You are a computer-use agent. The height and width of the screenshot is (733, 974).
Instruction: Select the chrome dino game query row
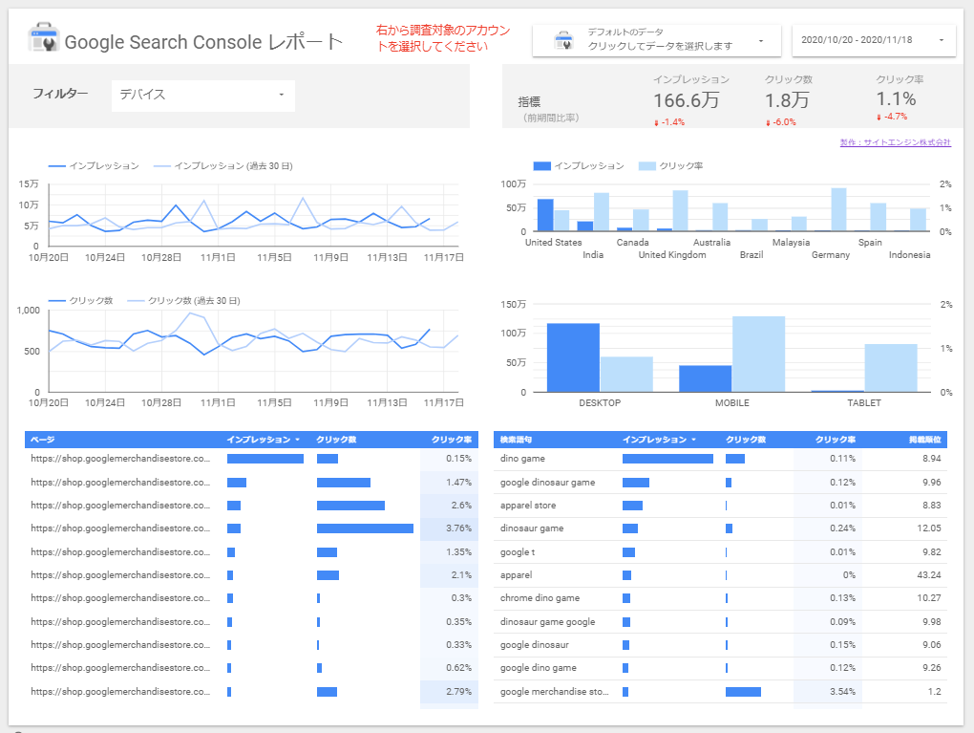tap(721, 598)
